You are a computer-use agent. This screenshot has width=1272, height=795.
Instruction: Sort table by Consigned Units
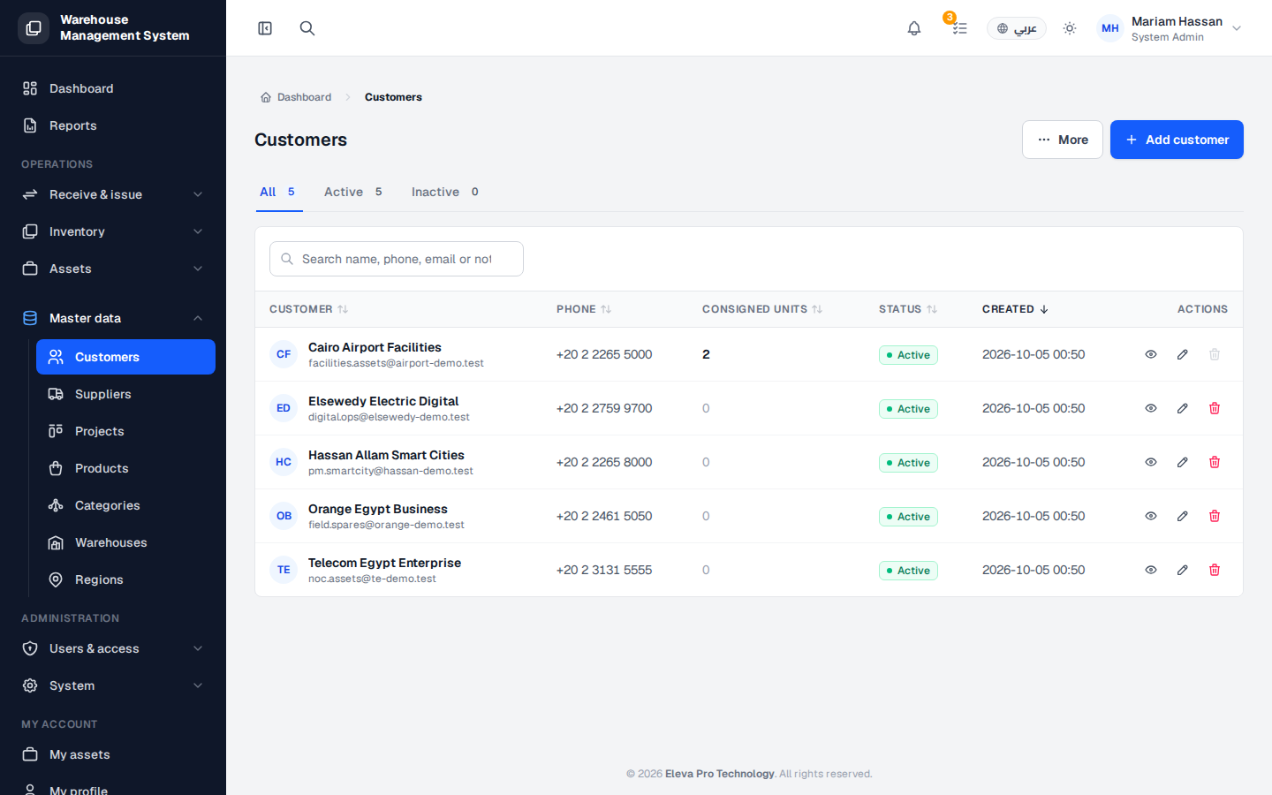tap(762, 309)
